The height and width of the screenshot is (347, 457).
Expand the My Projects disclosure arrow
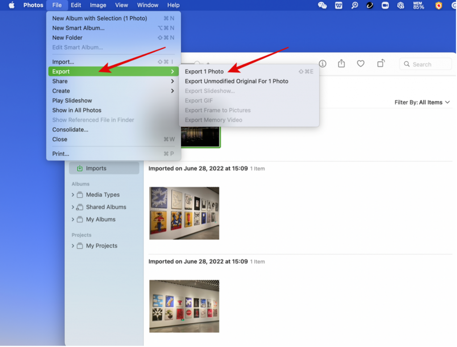73,246
